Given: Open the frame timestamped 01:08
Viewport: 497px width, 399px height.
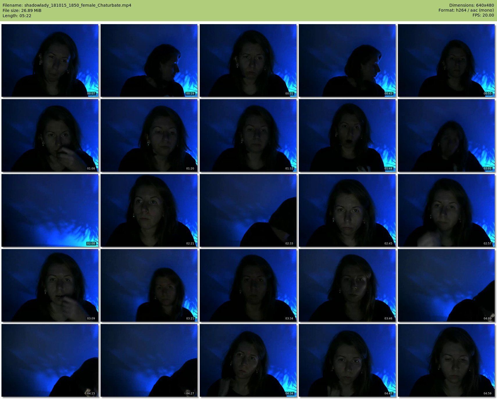Looking at the screenshot, I should [x=50, y=135].
